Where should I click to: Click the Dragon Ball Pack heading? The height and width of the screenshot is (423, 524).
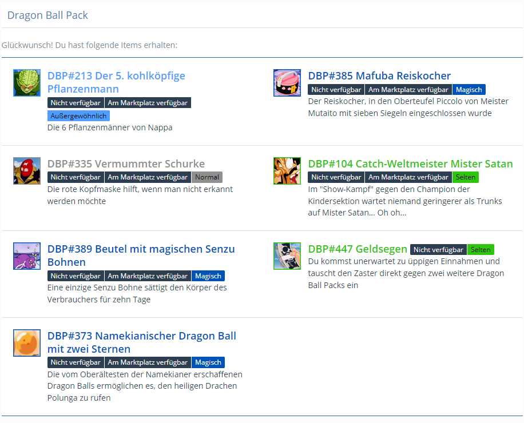(47, 15)
